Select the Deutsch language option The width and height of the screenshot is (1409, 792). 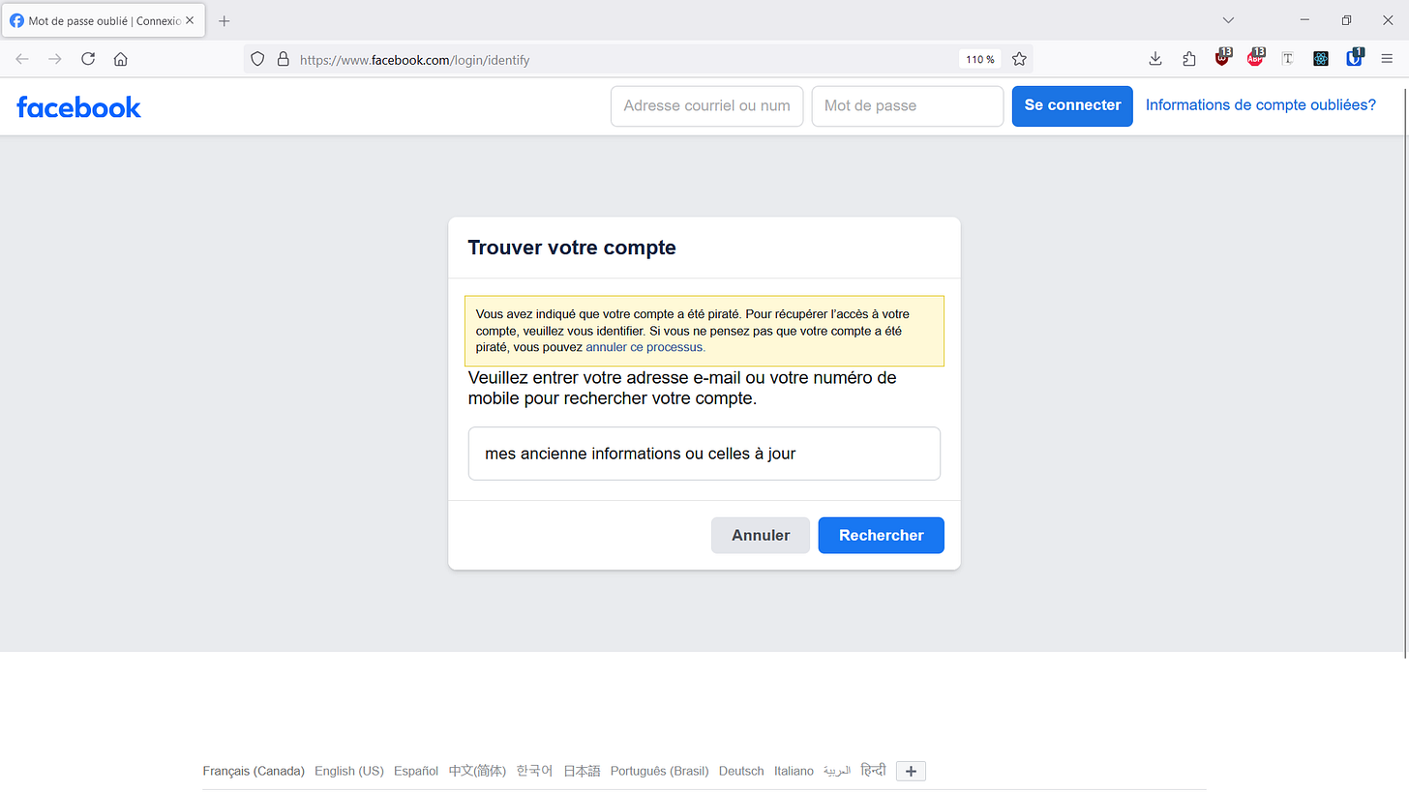coord(740,771)
